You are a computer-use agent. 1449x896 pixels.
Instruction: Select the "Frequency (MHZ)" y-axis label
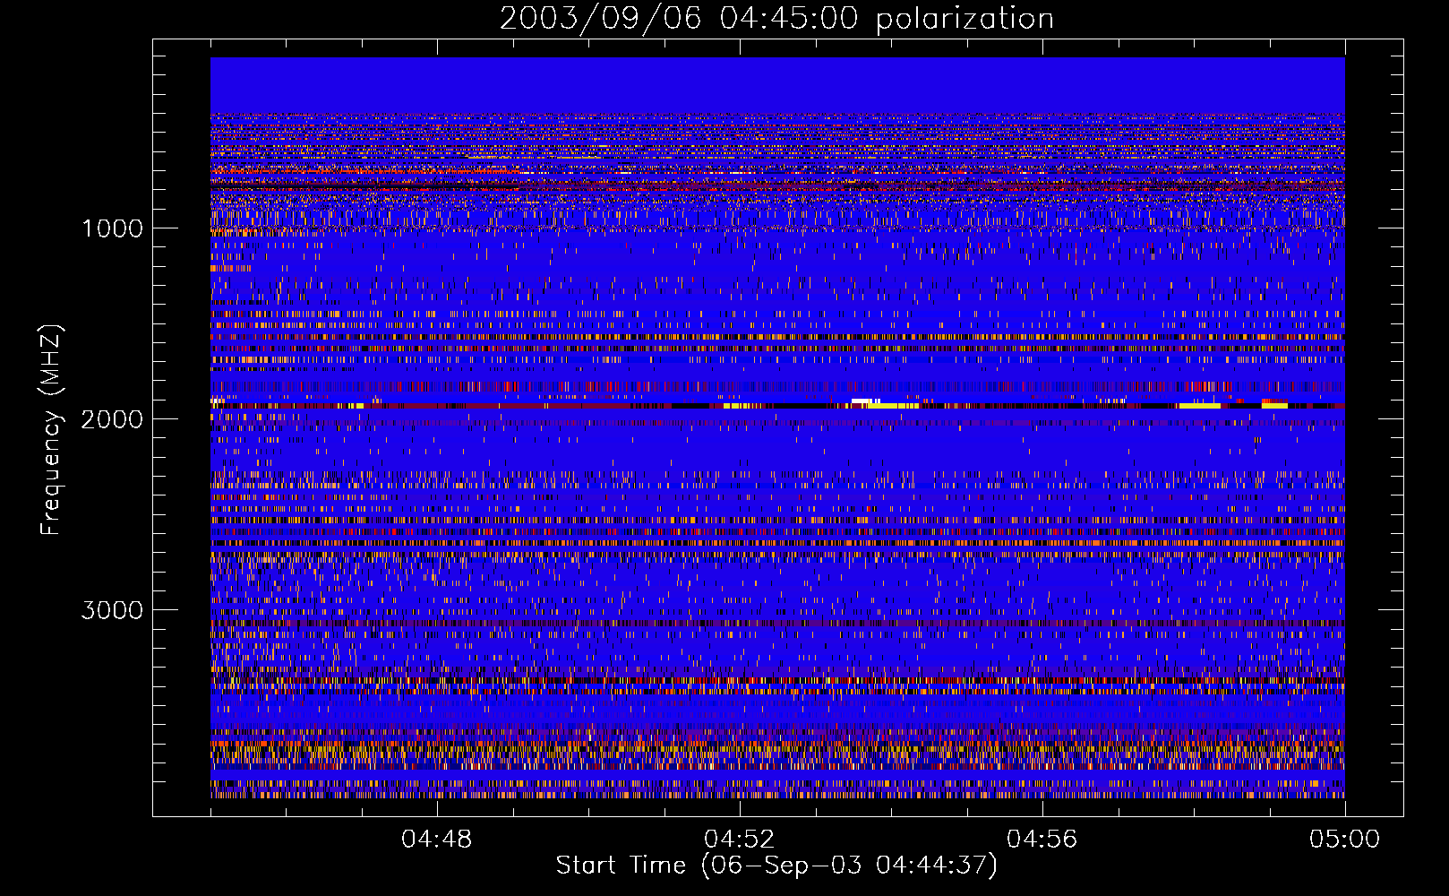(50, 431)
